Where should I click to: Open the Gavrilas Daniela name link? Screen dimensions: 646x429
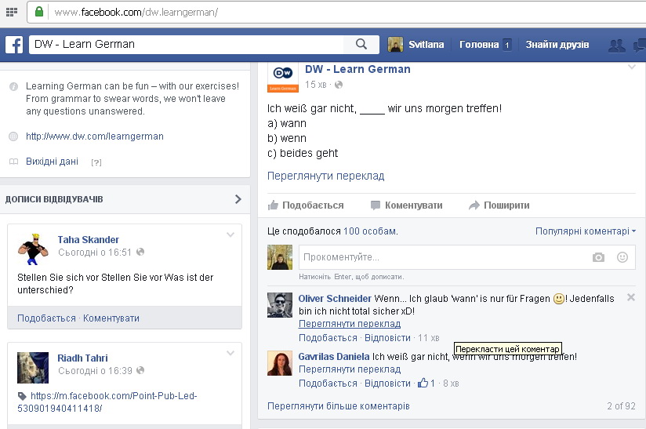point(334,357)
